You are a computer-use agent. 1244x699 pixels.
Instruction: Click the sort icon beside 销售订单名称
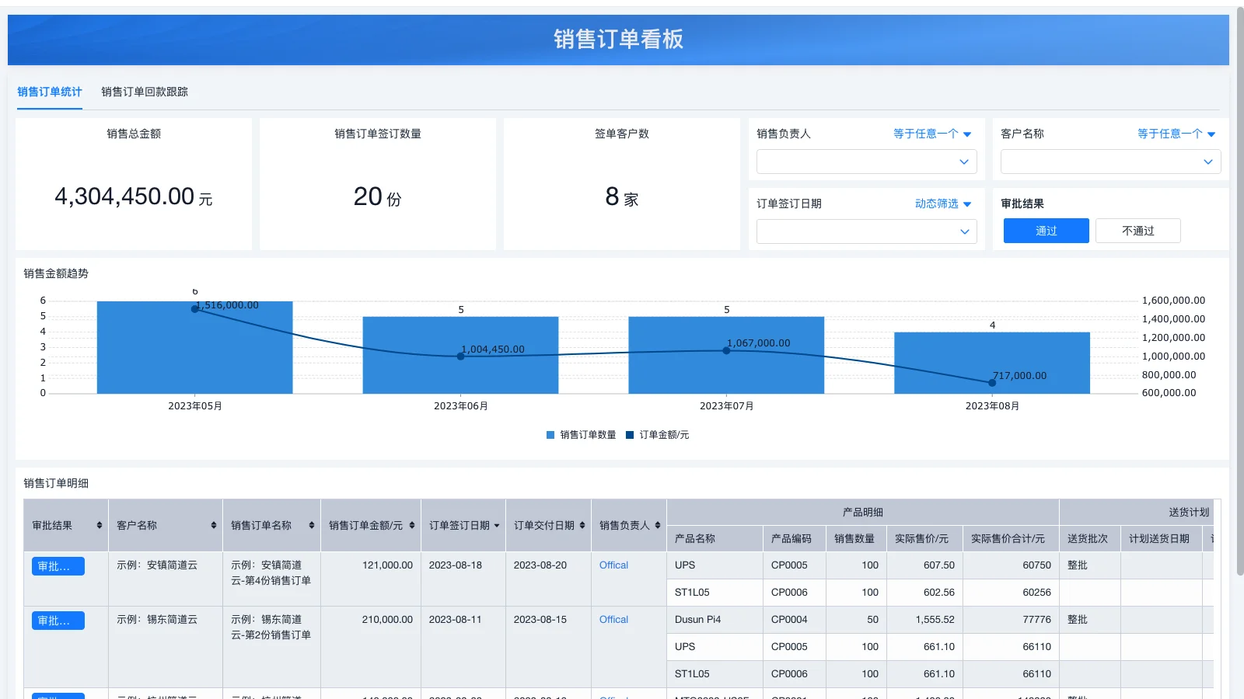click(310, 526)
